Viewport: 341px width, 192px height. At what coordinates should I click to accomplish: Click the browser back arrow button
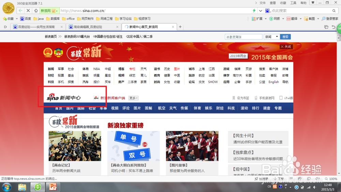tap(20, 11)
